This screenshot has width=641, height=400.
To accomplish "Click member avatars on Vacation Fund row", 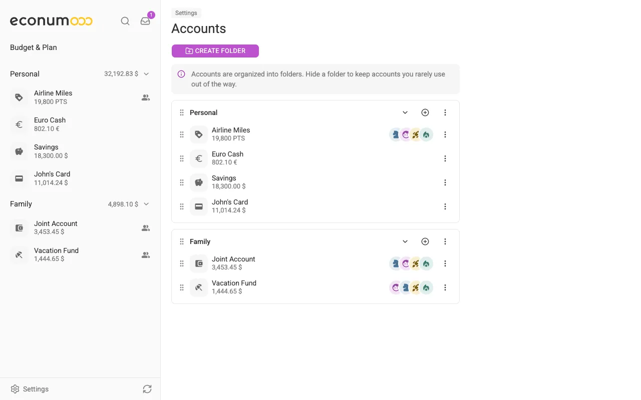I will point(411,287).
